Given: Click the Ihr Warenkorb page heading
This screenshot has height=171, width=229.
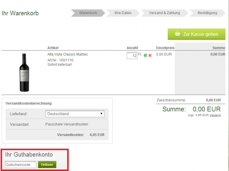Looking at the screenshot, I should tap(20, 13).
